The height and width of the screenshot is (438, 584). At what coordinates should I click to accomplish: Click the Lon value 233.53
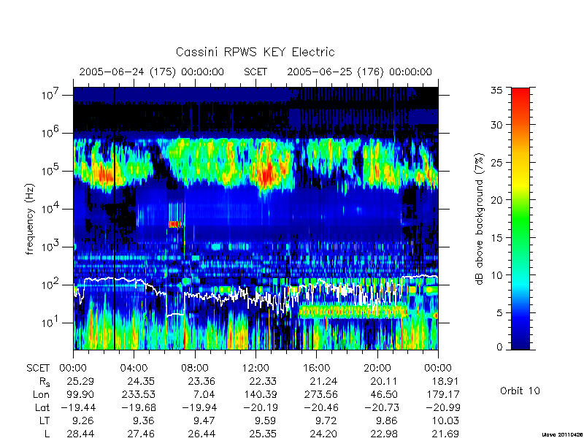pos(139,394)
